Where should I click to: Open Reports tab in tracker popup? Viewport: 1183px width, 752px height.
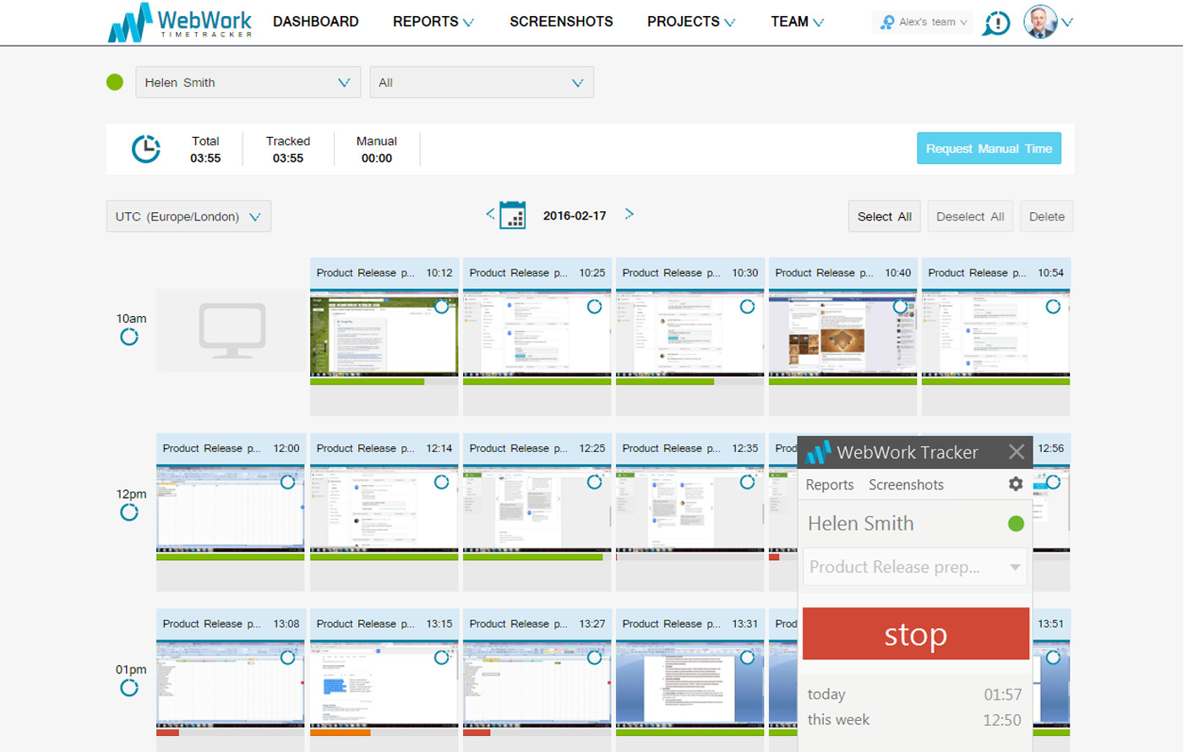coord(830,485)
